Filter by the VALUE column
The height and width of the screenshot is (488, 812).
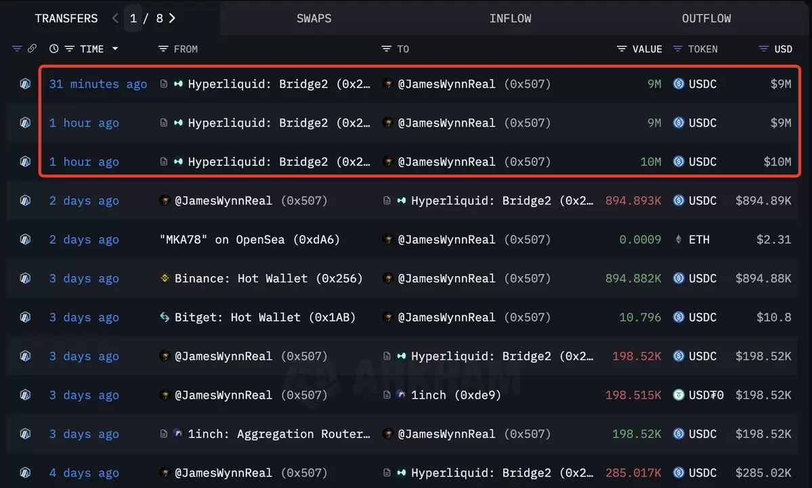(622, 49)
